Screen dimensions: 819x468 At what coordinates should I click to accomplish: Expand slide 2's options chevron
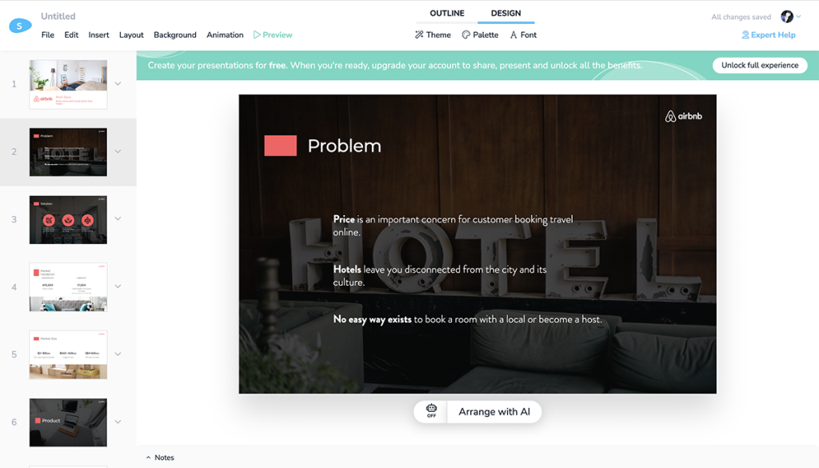118,152
